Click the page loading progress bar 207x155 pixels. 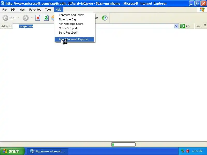coord(123,145)
